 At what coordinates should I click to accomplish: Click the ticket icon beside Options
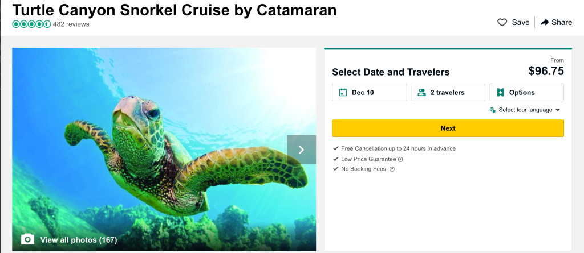[500, 92]
